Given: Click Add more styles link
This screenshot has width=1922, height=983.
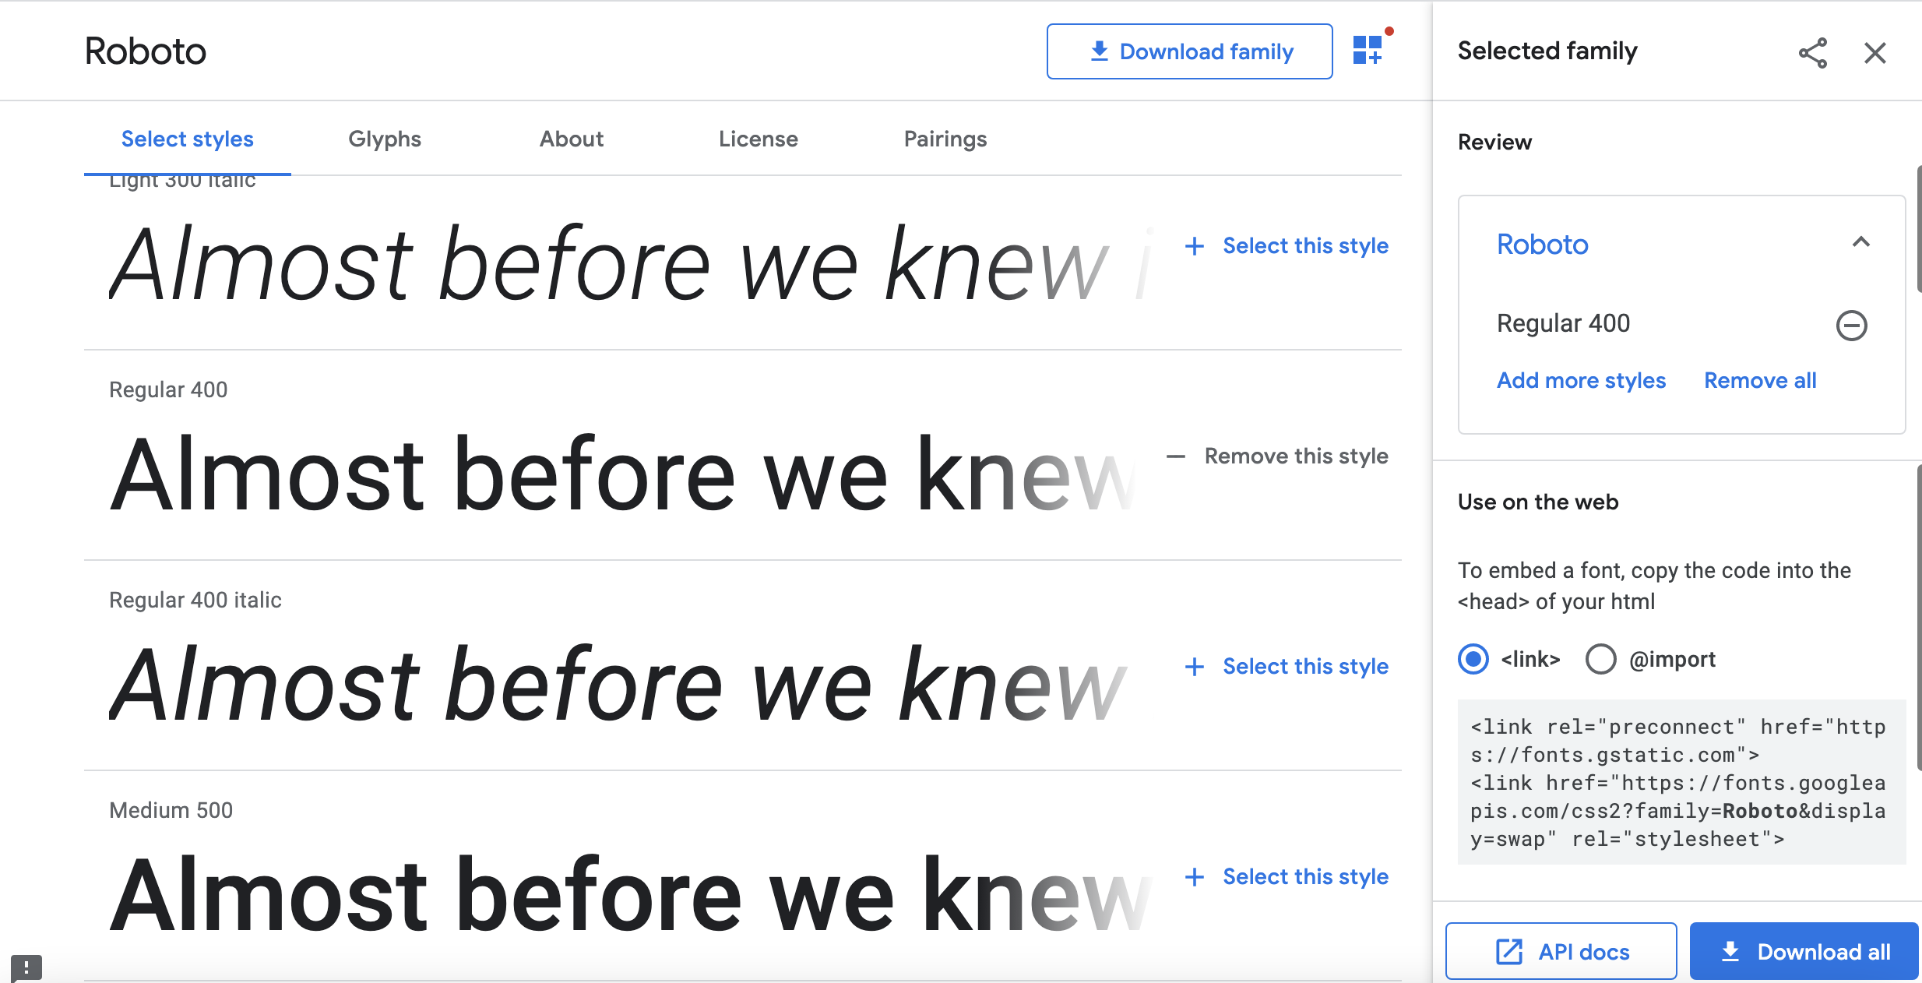Looking at the screenshot, I should pos(1582,380).
